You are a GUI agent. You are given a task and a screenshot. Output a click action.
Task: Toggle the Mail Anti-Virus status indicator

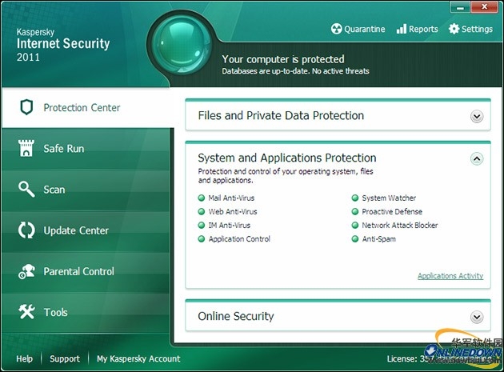202,198
